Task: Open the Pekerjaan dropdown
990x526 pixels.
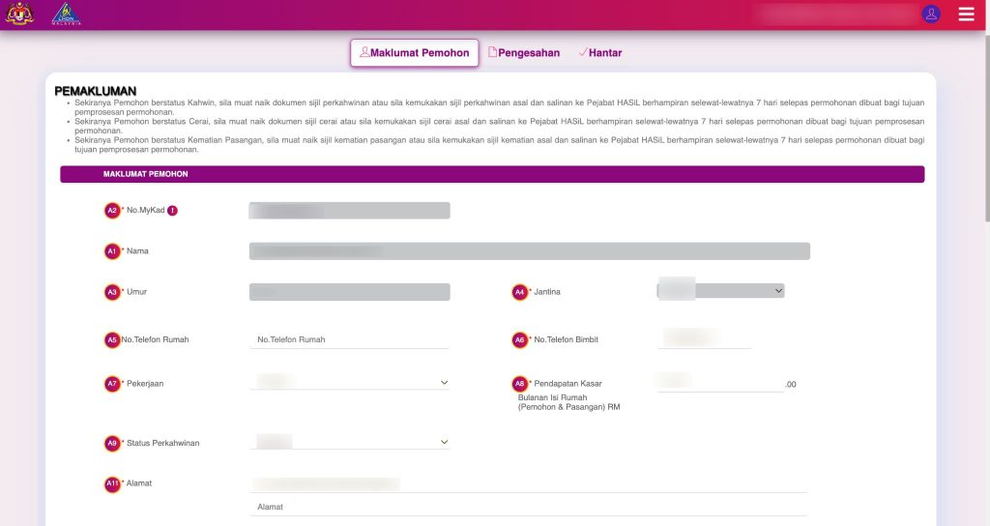Action: coord(349,383)
